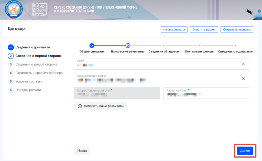Click the Расчетный счет input field

pyautogui.click(x=206, y=93)
